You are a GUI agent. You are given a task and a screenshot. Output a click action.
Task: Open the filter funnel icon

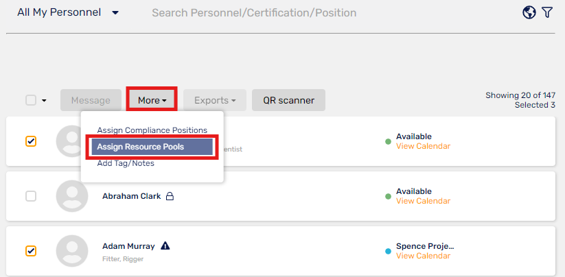[547, 12]
